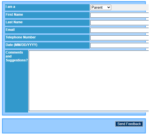Viewport: 152px width, 136px height.
Task: Click the "I am a" label
Action: tap(10, 7)
